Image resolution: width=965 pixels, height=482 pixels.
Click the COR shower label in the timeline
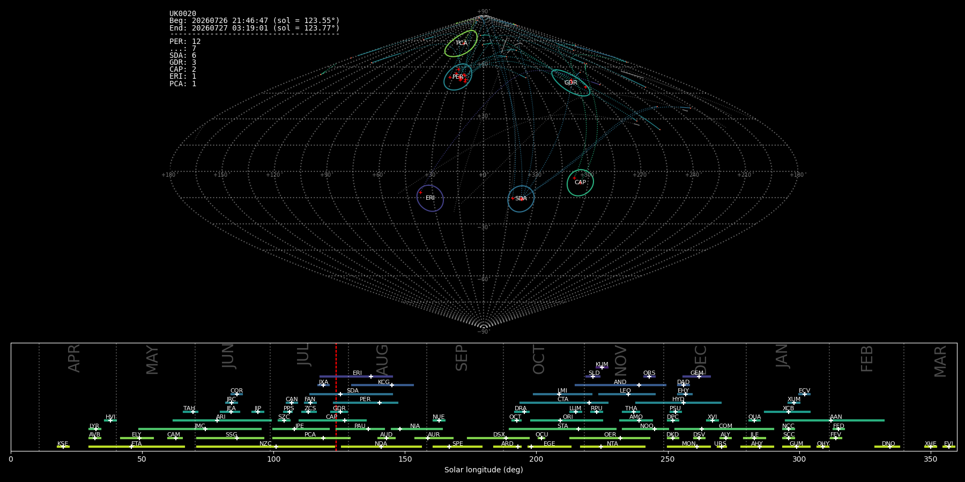[236, 391]
